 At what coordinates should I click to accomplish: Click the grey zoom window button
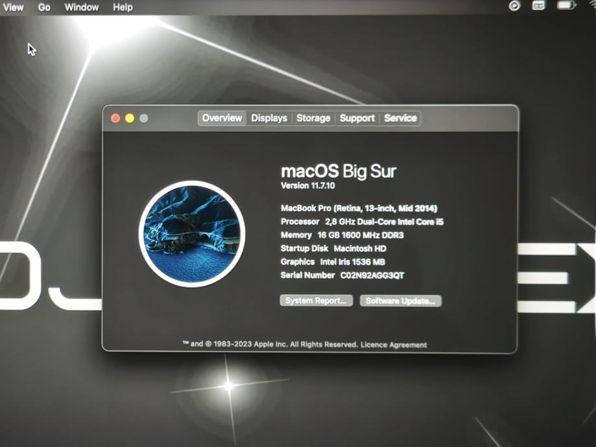coord(144,118)
